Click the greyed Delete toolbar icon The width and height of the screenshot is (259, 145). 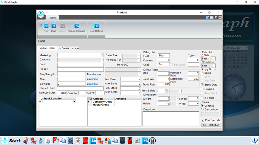[x=63, y=26]
